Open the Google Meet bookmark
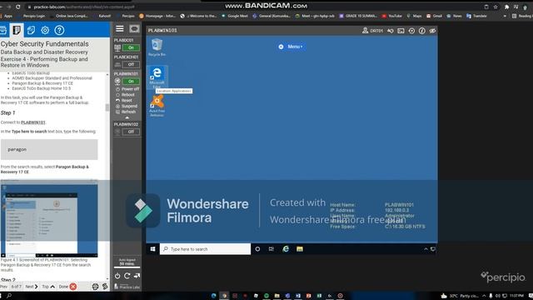The width and height of the screenshot is (533, 300). 235,16
